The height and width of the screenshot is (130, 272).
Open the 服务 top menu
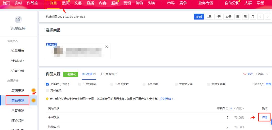[x=115, y=3]
